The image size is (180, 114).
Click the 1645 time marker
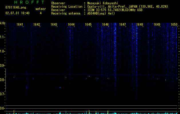pyautogui.click(x=88, y=25)
